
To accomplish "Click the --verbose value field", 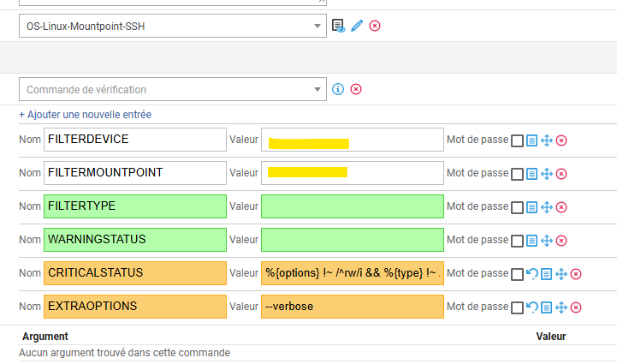I will [x=353, y=307].
